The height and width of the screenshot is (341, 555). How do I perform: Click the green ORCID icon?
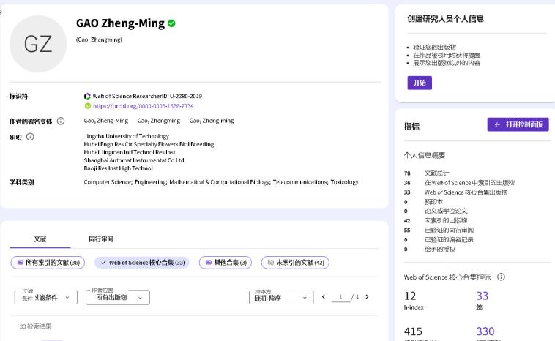click(87, 106)
